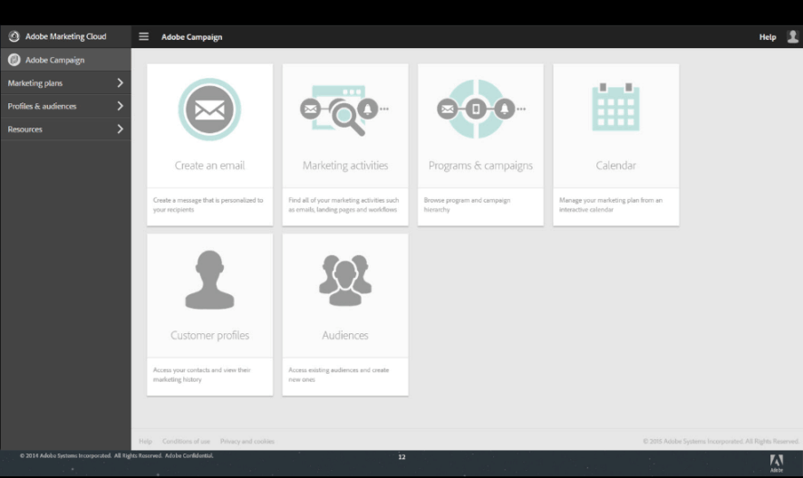
Task: Click the Customer profiles person silhouette icon
Action: click(x=209, y=280)
